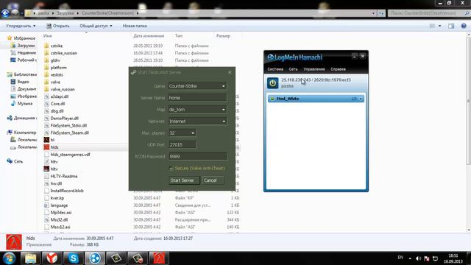Image resolution: width=471 pixels, height=265 pixels.
Task: Click the red Half-Life taskbar icon
Action: tap(159, 258)
